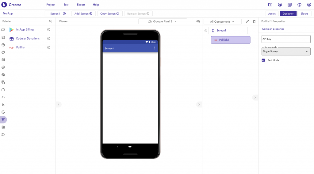
Task: Open the Maps palette category icon
Action: tap(3, 60)
